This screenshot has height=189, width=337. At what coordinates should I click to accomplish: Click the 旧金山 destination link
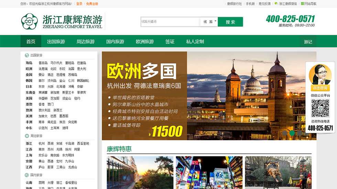[67, 98]
